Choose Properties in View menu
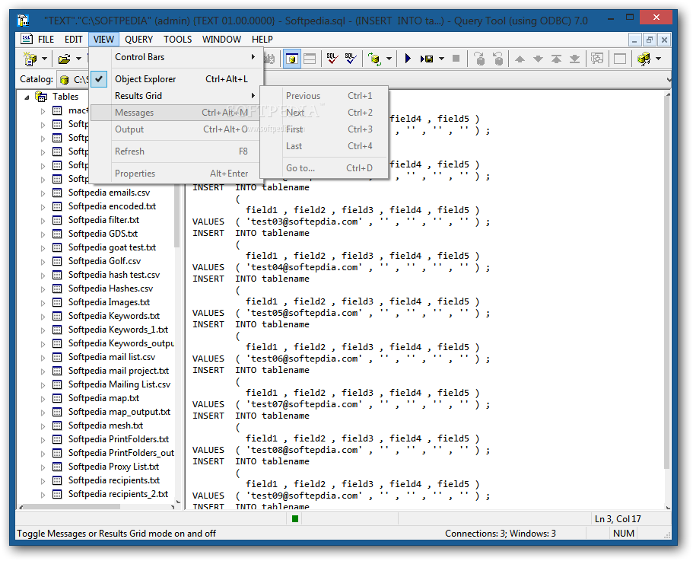Screen dimensions: 693x561 click(x=177, y=174)
